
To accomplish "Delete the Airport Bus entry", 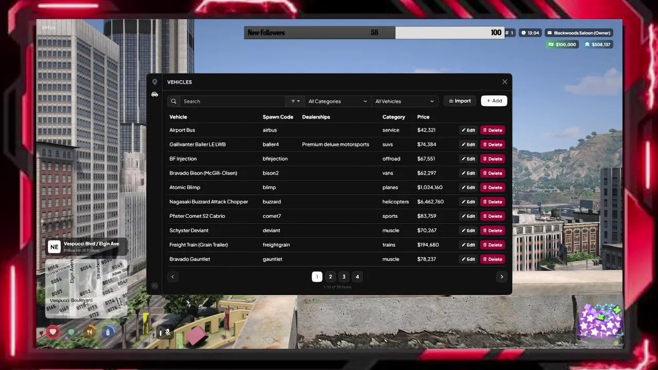I will pos(492,130).
